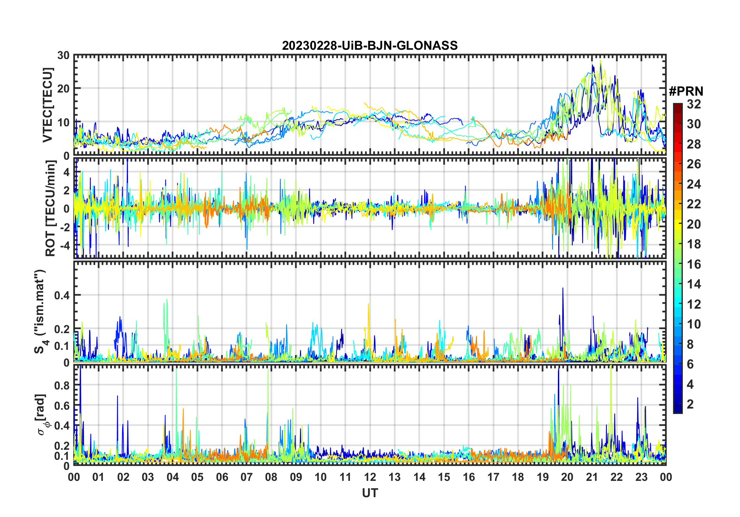Select the VTEC[TECU] y-axis label

click(47, 105)
